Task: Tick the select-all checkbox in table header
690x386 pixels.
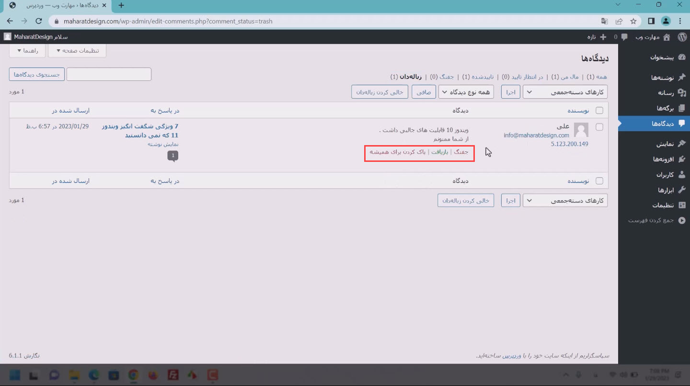Action: pyautogui.click(x=599, y=111)
